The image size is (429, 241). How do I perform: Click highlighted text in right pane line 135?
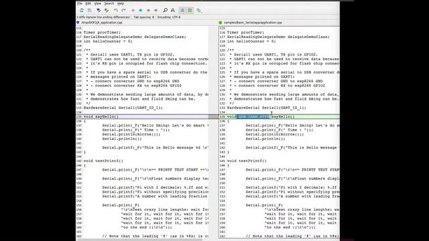(x=253, y=116)
